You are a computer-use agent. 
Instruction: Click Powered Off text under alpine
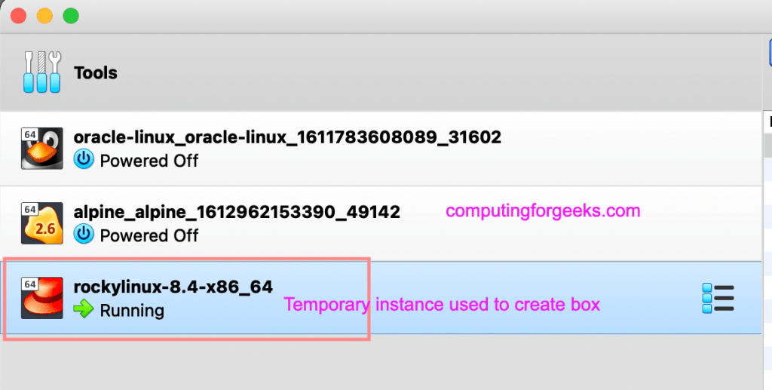tap(149, 235)
